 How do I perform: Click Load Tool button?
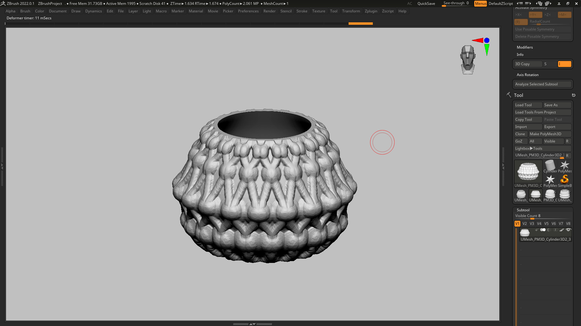[528, 105]
